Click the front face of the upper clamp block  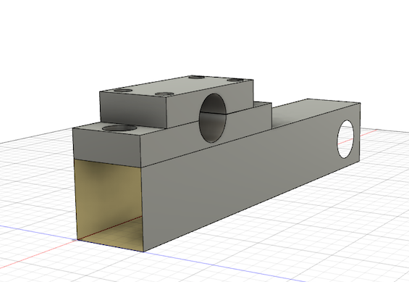(133, 109)
